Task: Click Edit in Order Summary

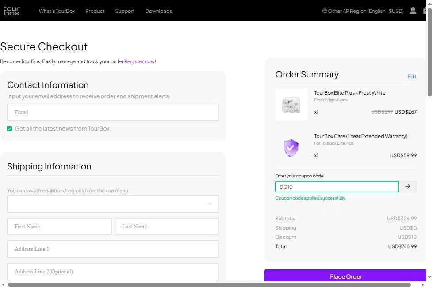Action: 412,77
